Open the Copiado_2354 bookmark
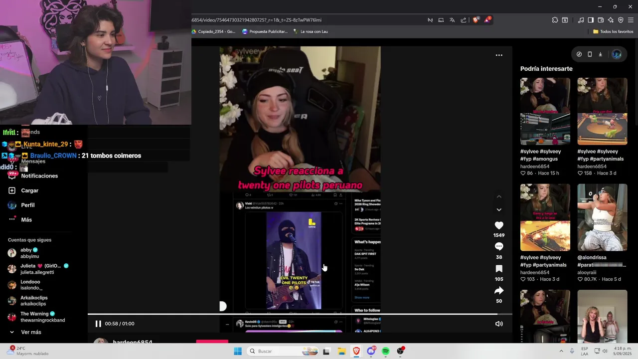 [x=213, y=31]
